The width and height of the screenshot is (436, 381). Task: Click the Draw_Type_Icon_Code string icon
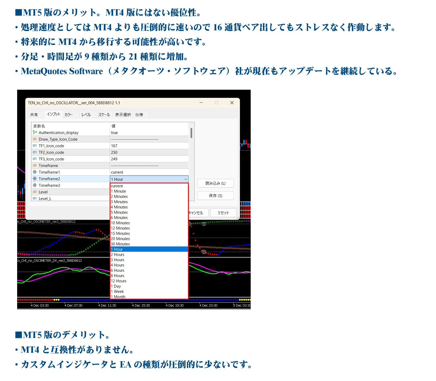[35, 139]
